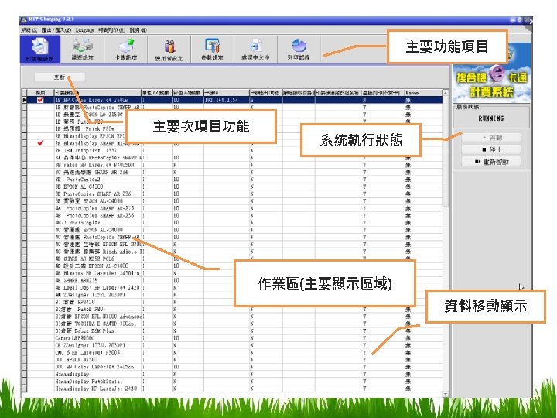Select the 4B-2 PhotoCopier row
557x418 pixels.
pyautogui.click(x=233, y=222)
